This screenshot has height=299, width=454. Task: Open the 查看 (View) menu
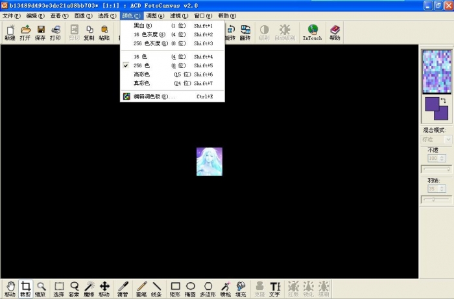click(x=59, y=16)
